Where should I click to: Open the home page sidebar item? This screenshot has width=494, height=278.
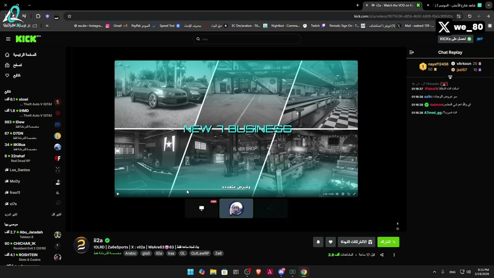click(x=20, y=55)
